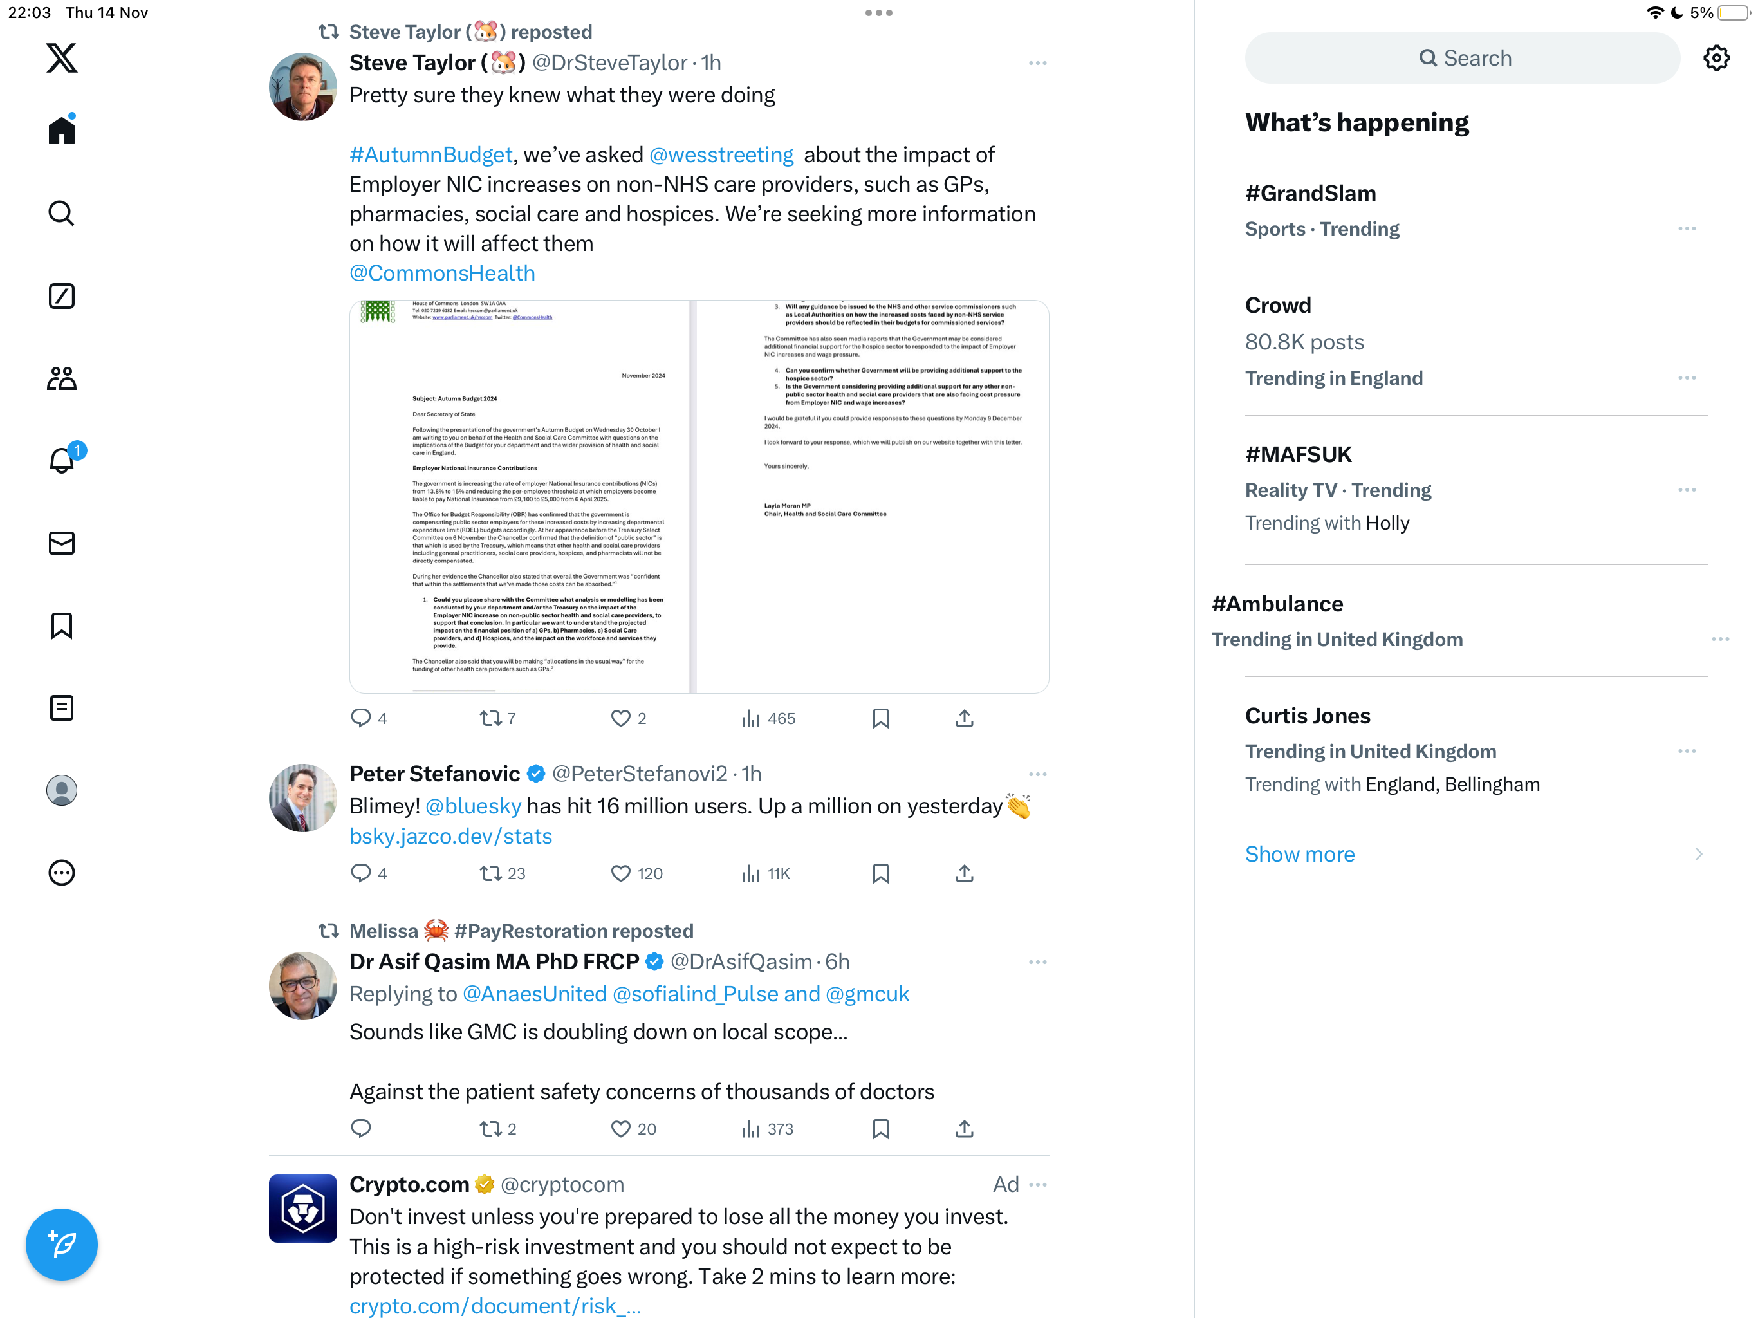Viewport: 1758px width, 1318px height.
Task: Tap the compose post floating button
Action: [x=61, y=1244]
